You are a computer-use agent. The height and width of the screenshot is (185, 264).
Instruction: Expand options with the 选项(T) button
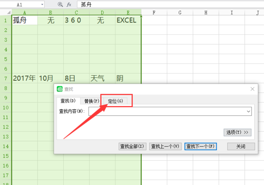237,133
